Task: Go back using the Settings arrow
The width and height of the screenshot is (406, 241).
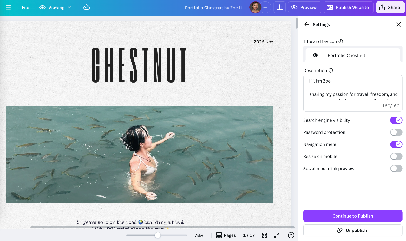Action: click(307, 25)
